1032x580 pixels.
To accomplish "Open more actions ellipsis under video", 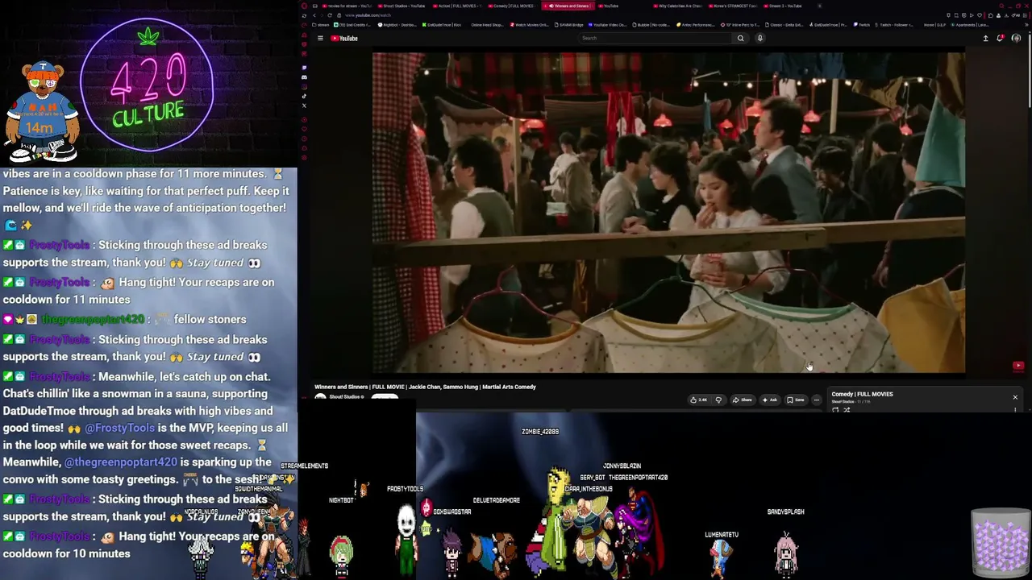I will 816,400.
